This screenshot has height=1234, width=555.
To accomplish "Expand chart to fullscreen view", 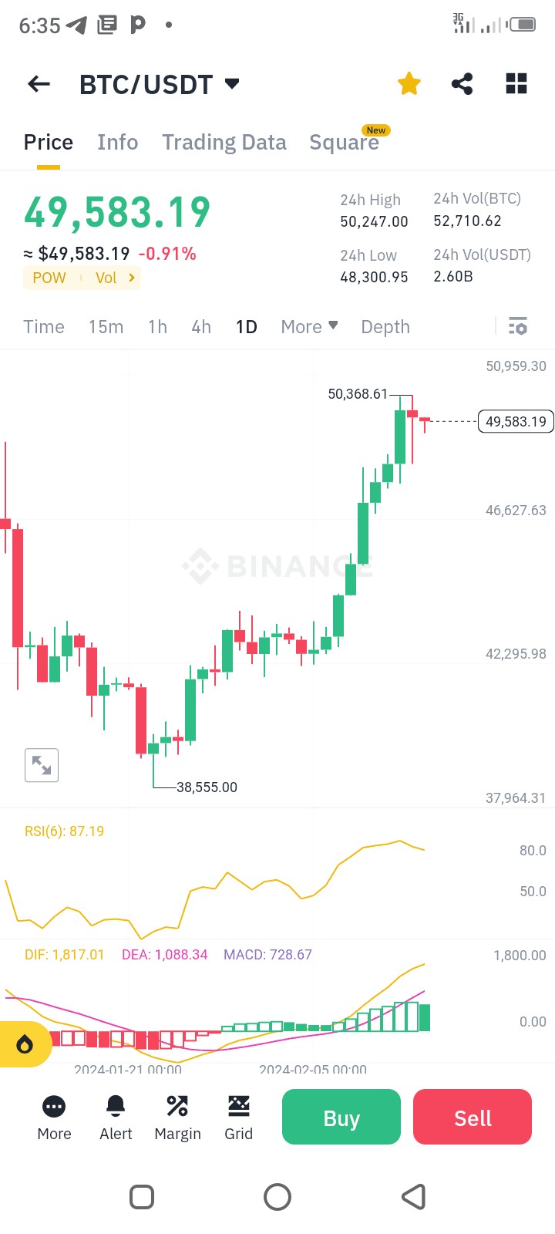I will (x=41, y=765).
